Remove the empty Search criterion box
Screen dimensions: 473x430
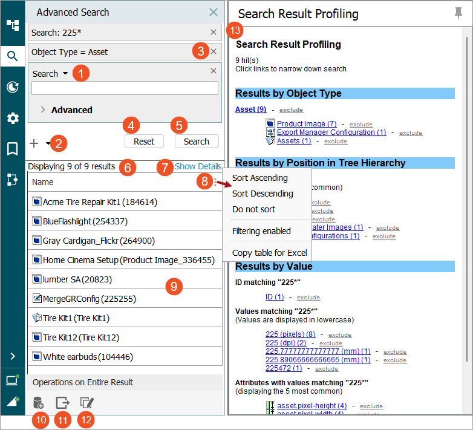214,71
